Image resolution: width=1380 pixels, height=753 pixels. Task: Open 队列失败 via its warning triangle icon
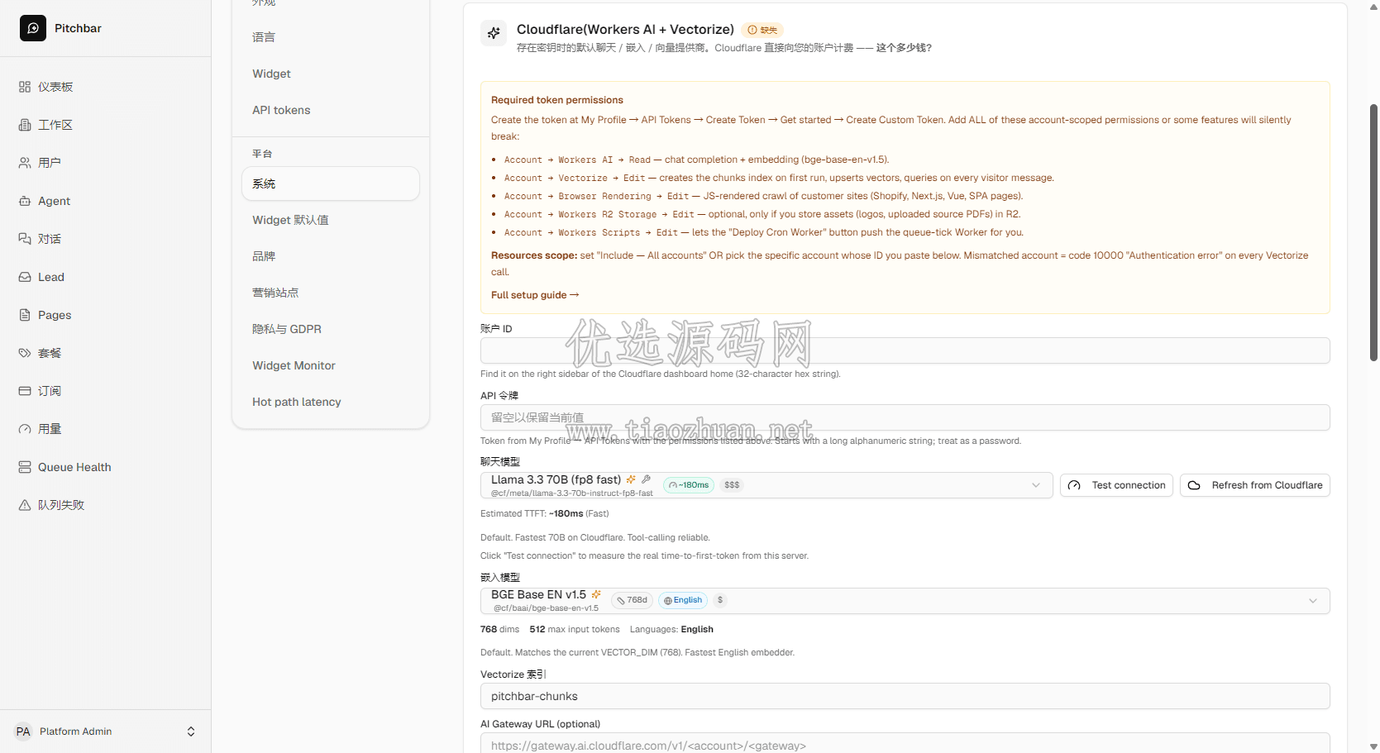coord(25,505)
